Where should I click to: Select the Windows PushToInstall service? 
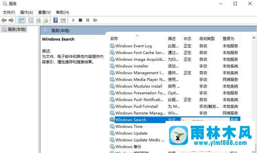click(175, 106)
